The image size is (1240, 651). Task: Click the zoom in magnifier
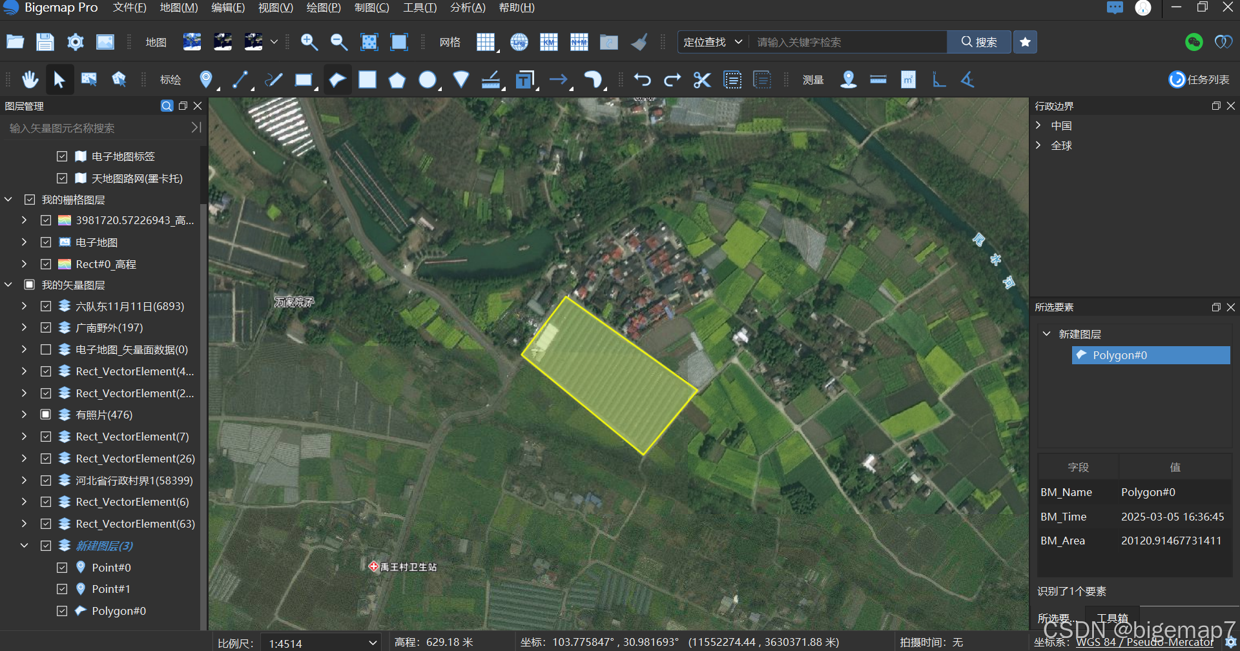tap(309, 42)
